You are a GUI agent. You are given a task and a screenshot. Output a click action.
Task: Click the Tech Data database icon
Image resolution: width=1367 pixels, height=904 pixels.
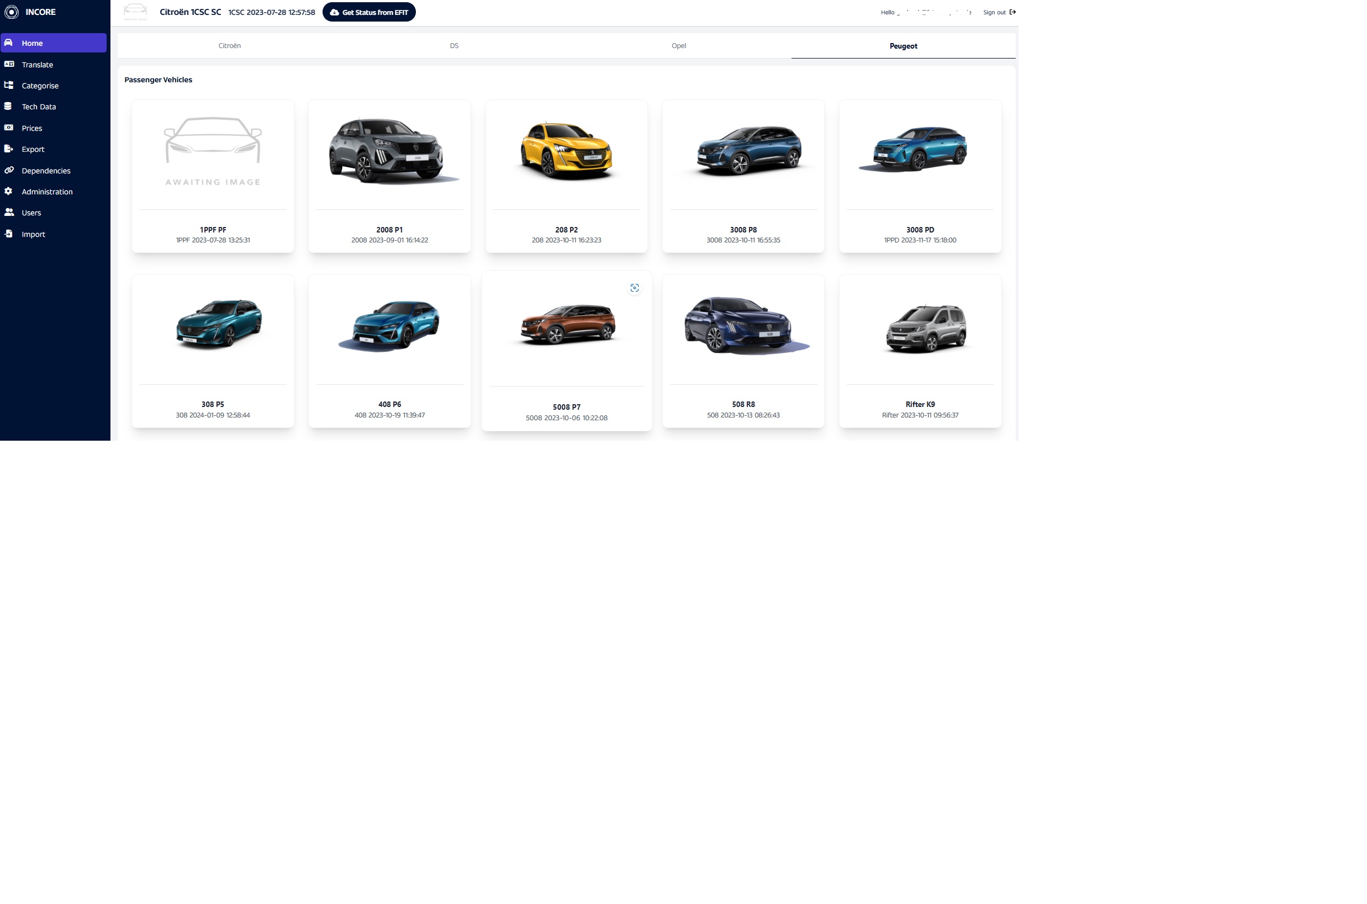pos(8,106)
